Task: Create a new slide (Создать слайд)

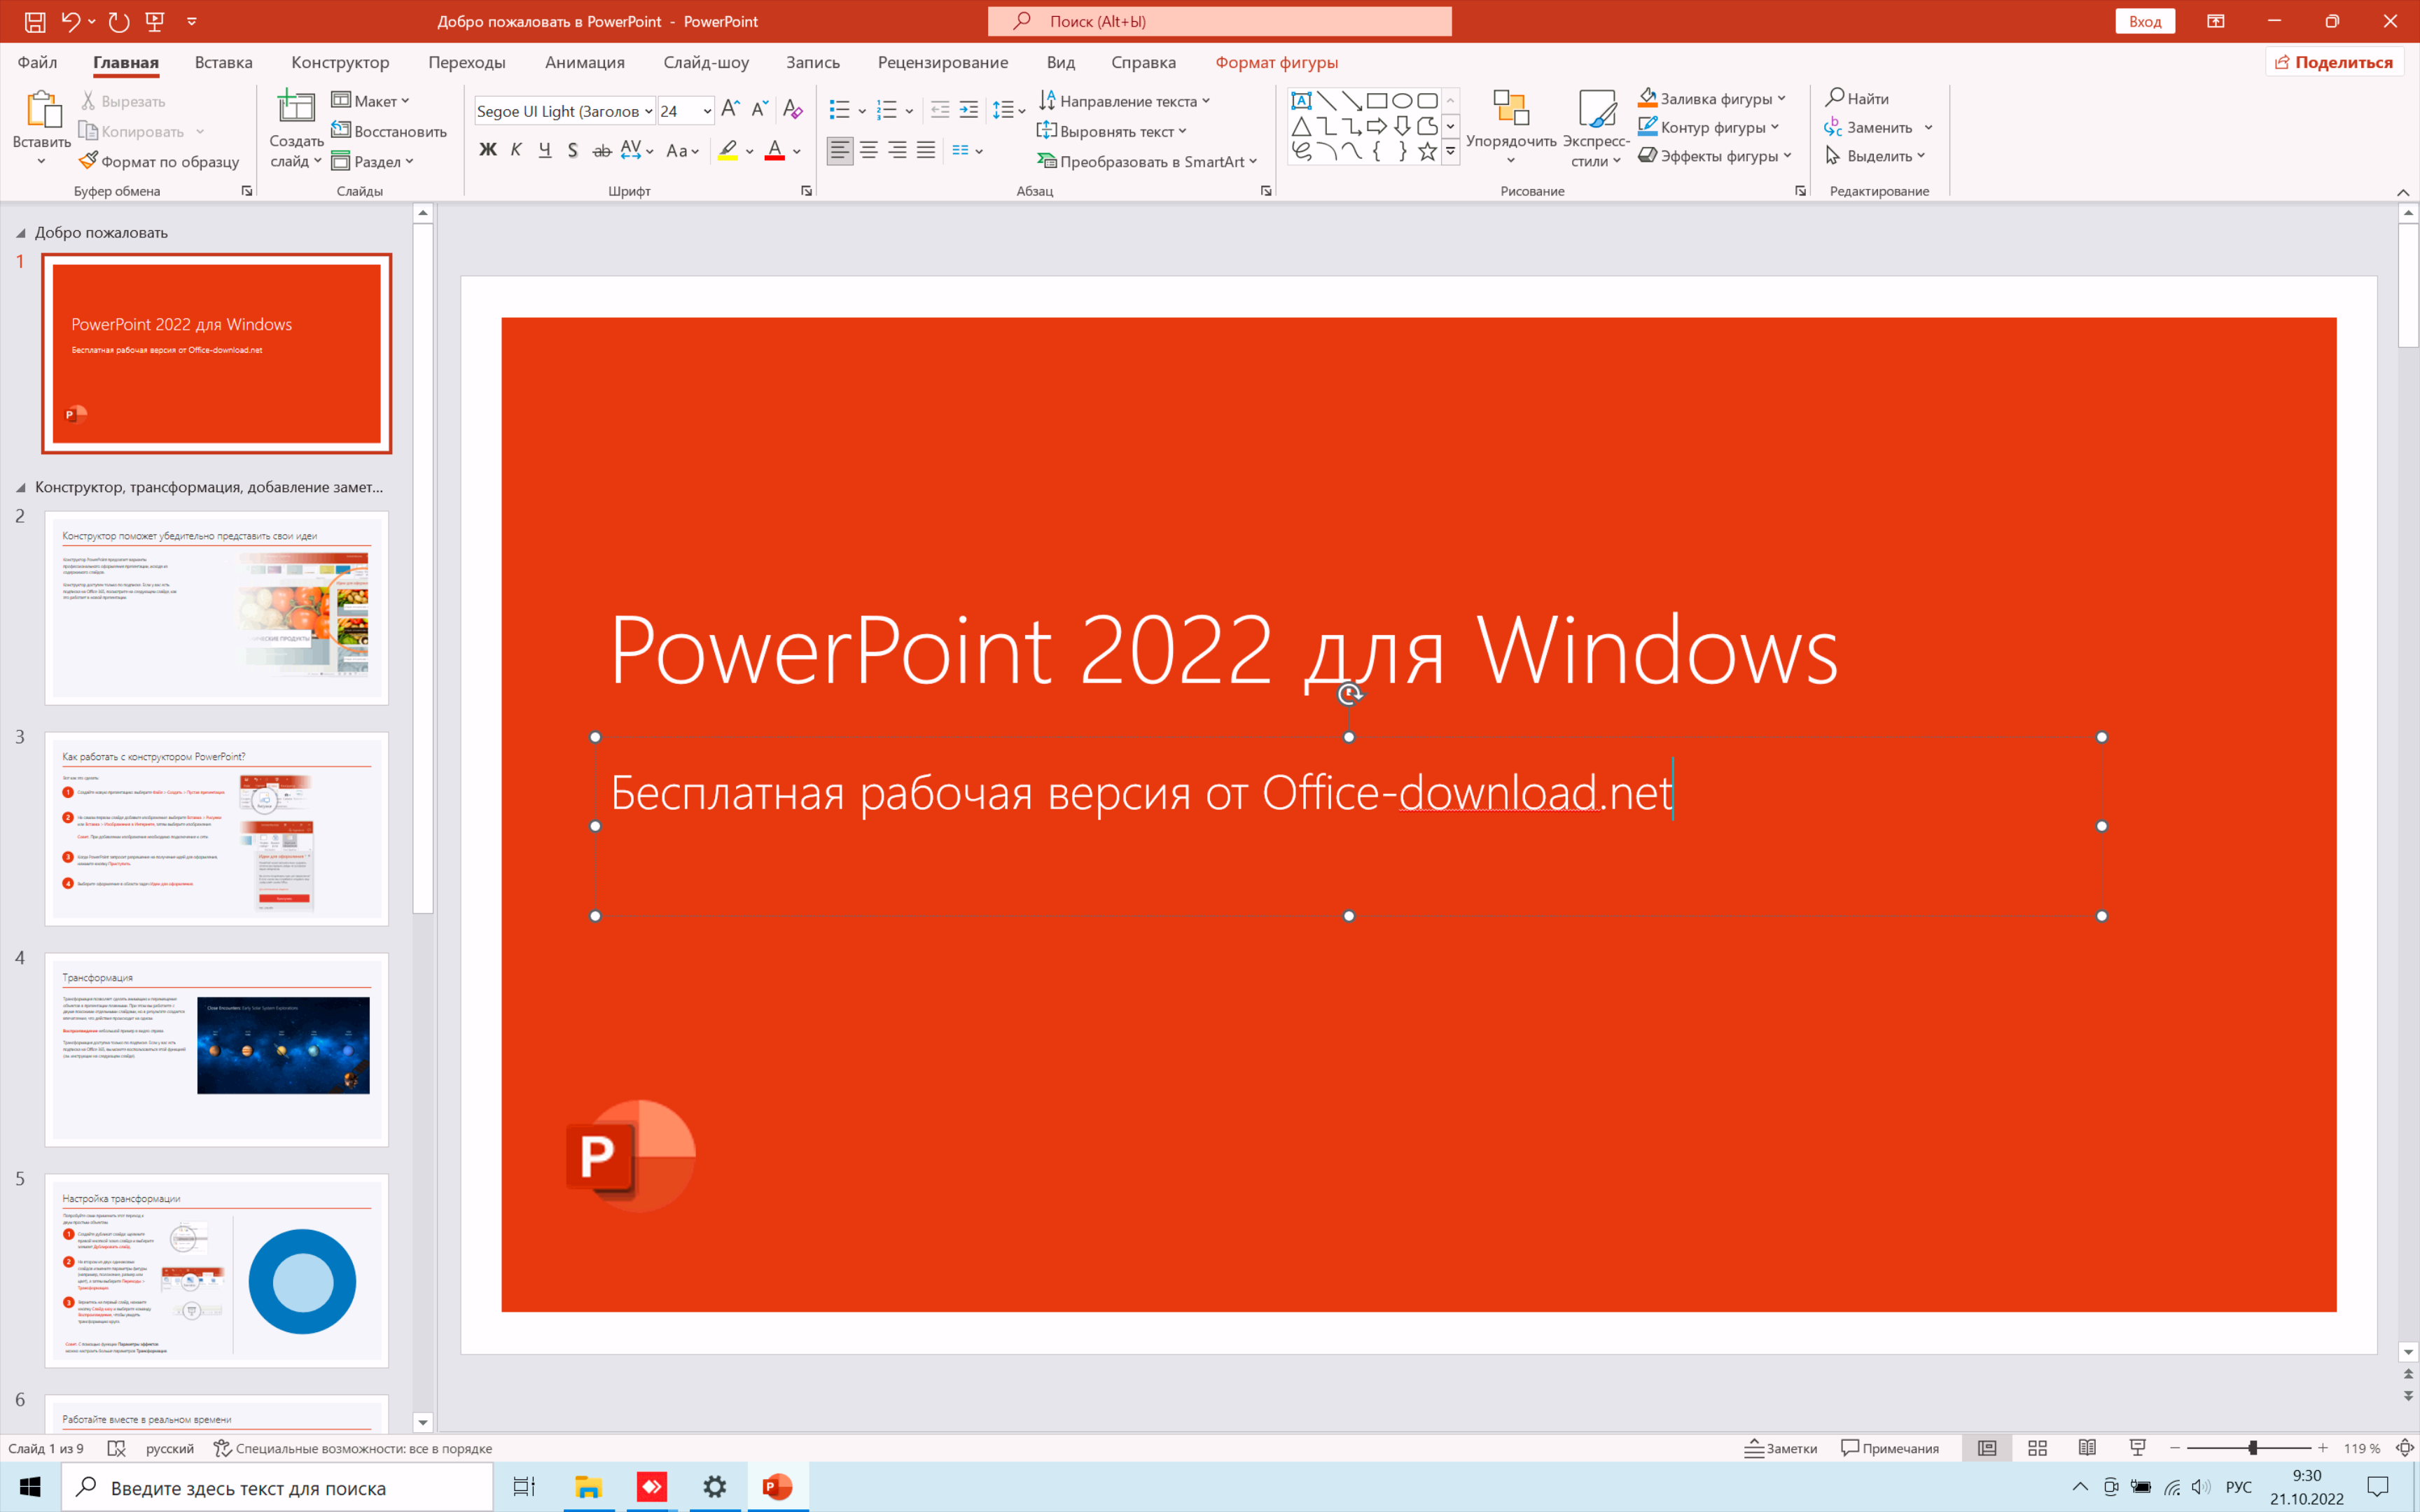Action: coord(296,130)
